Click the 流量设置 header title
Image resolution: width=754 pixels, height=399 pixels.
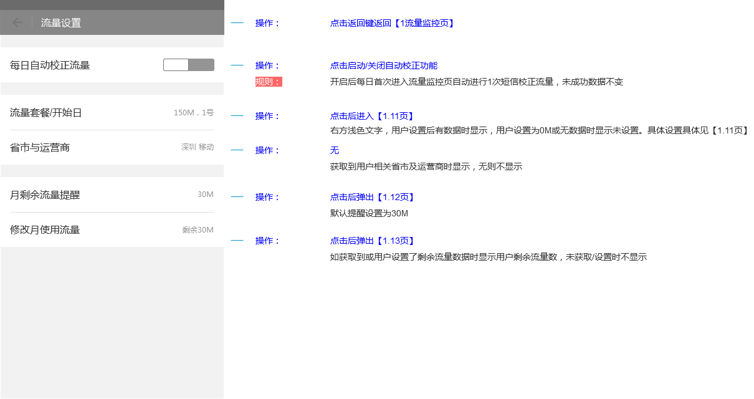pos(61,23)
